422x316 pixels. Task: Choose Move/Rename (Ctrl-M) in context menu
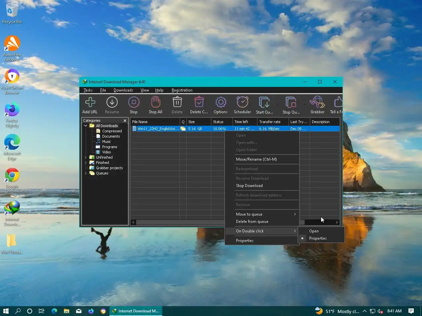pos(262,159)
